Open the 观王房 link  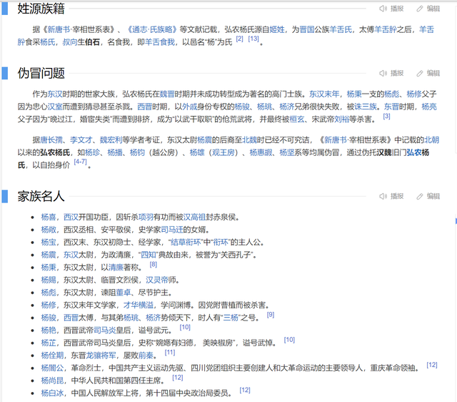tap(224, 152)
